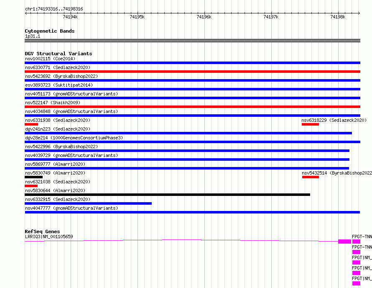Select the red bar under nsv6330771
Viewport: 372px width, 288px height.
click(192, 72)
